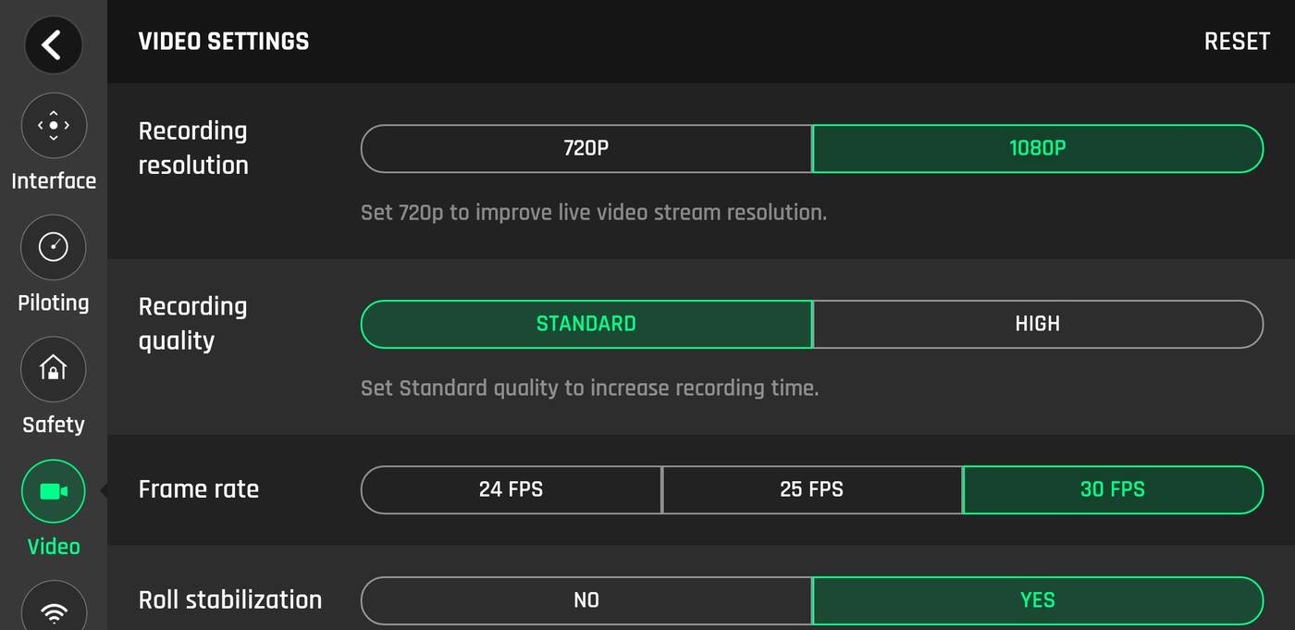The height and width of the screenshot is (630, 1295).
Task: Select 30 FPS frame rate
Action: pos(1112,489)
